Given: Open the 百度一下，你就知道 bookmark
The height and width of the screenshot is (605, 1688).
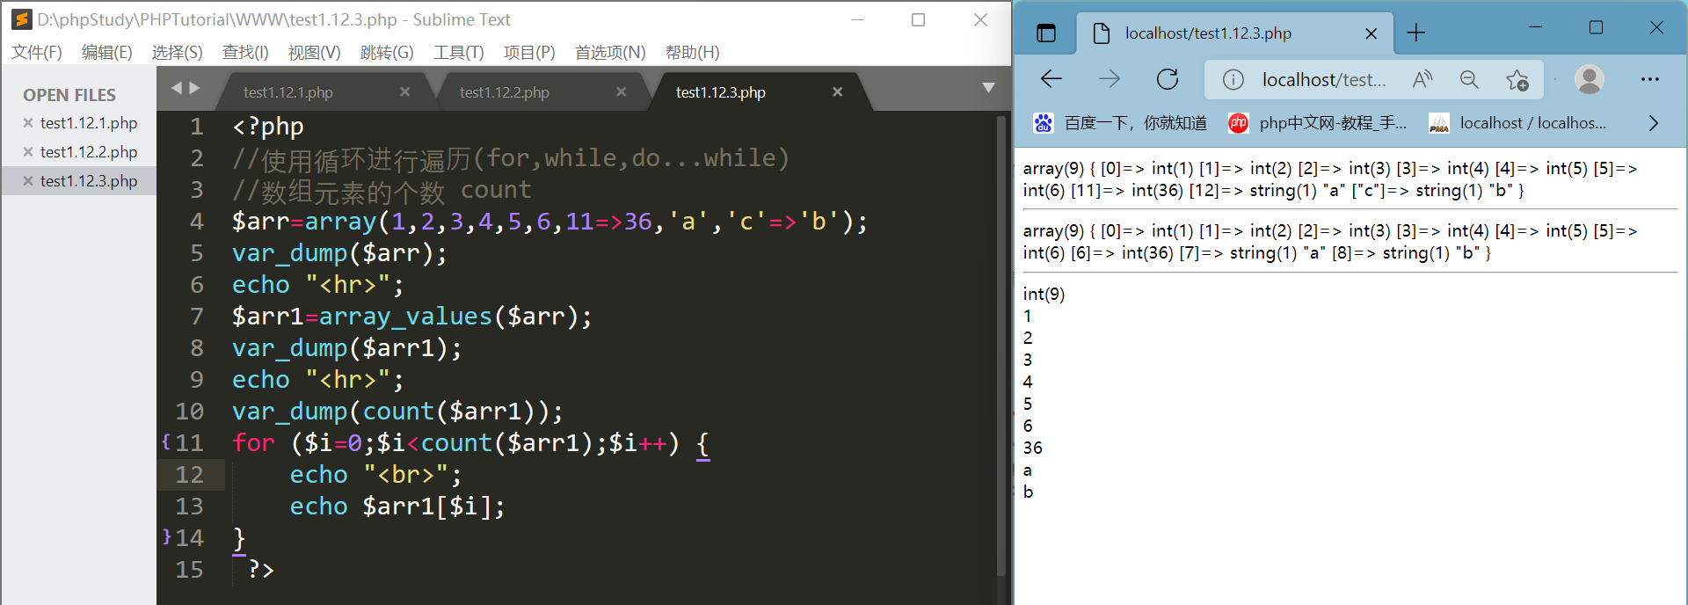Looking at the screenshot, I should tap(1120, 123).
